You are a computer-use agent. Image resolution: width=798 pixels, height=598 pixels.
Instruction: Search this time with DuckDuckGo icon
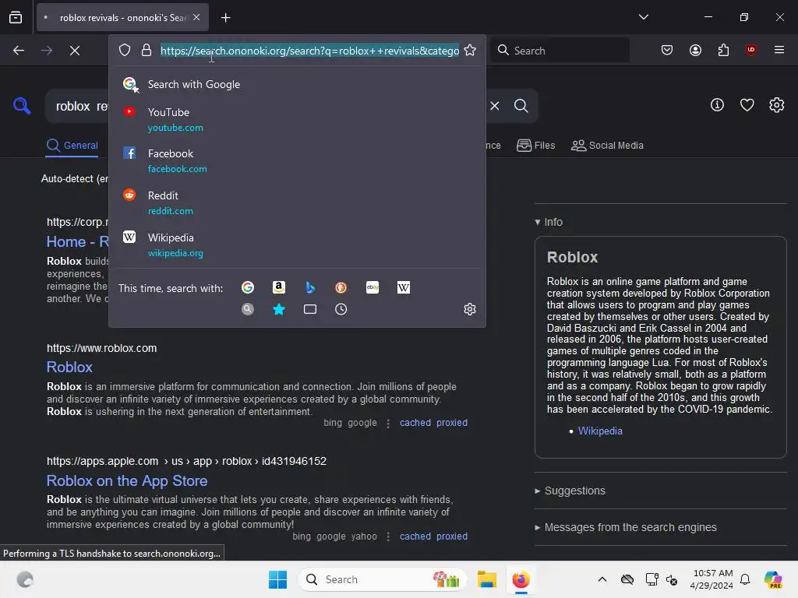click(x=341, y=288)
